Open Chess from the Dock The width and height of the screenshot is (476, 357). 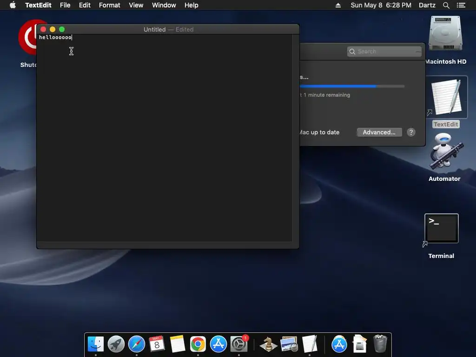pyautogui.click(x=268, y=344)
